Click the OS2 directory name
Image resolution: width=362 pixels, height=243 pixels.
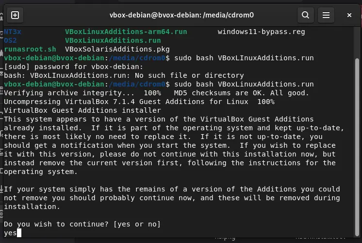coord(10,40)
